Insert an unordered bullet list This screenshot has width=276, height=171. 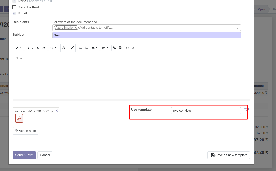[x=81, y=48]
